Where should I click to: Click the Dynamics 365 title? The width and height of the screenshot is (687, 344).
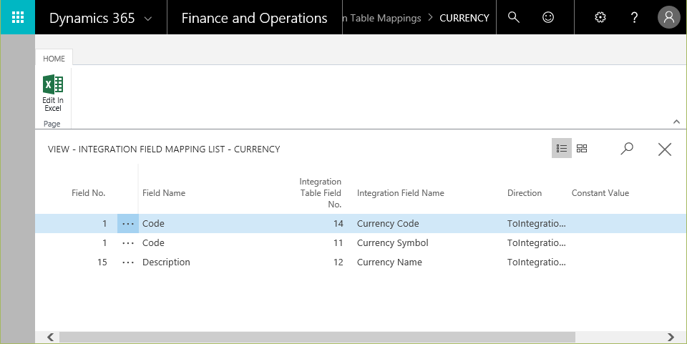click(92, 18)
